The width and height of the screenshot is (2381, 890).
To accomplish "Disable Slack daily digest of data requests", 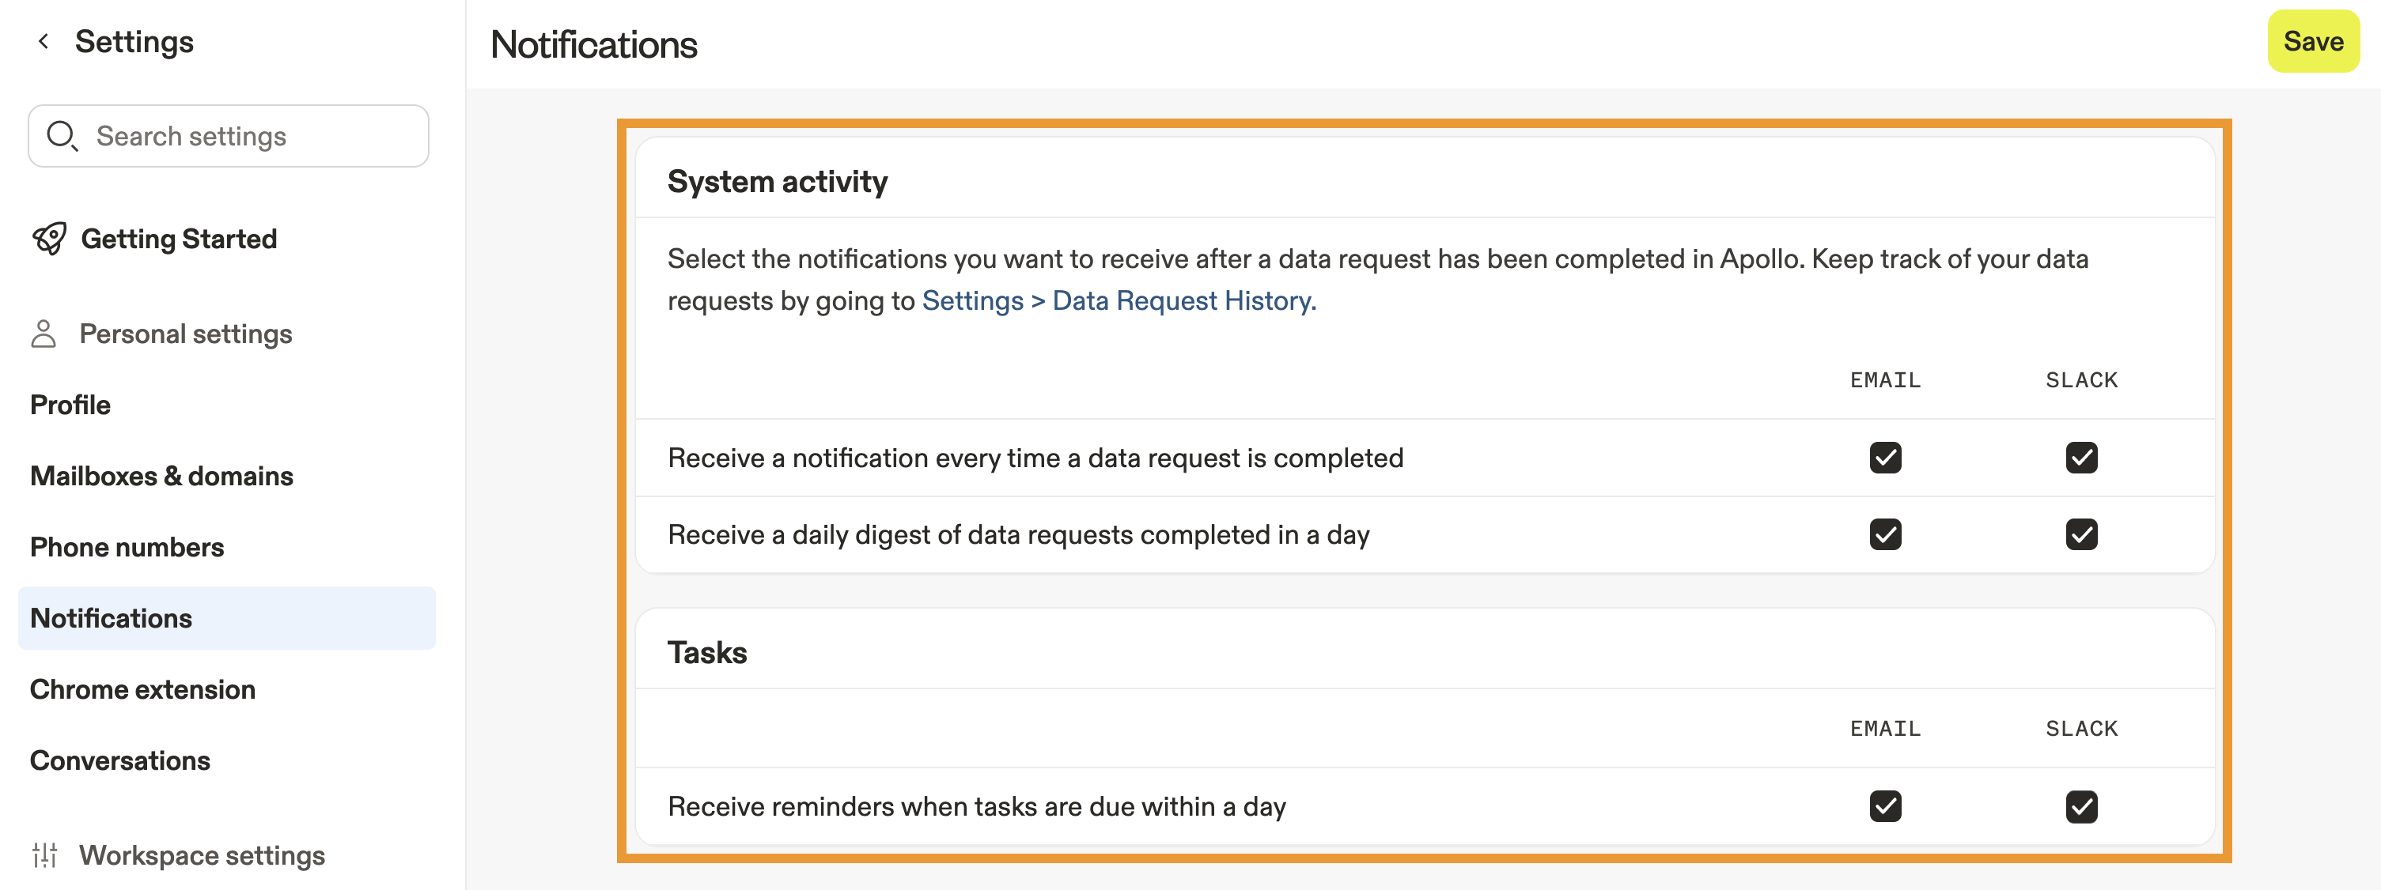I will [2080, 534].
